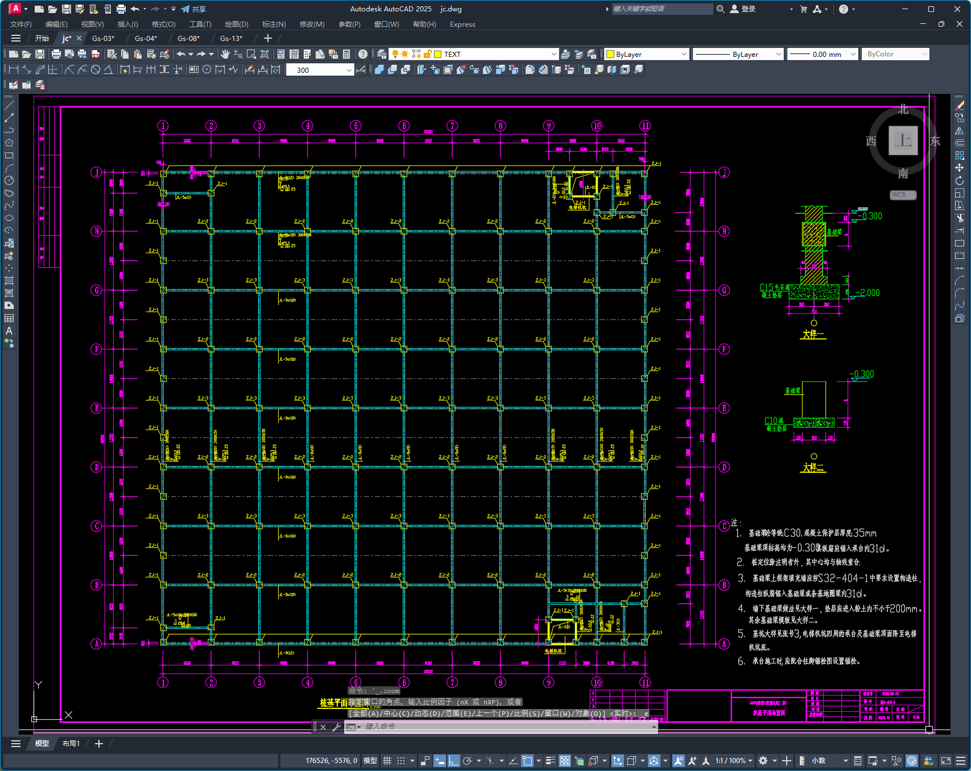Select the Multiline Text tool (A)
This screenshot has height=771, width=971.
pyautogui.click(x=9, y=331)
